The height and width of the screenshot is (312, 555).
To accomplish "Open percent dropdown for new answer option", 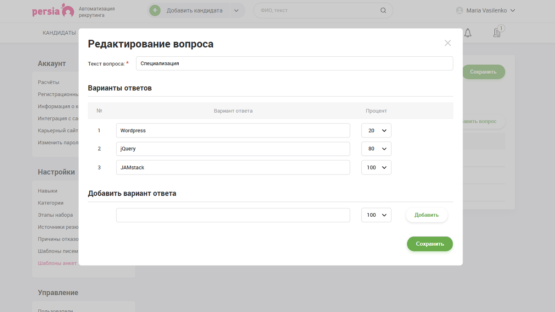I will click(x=376, y=215).
